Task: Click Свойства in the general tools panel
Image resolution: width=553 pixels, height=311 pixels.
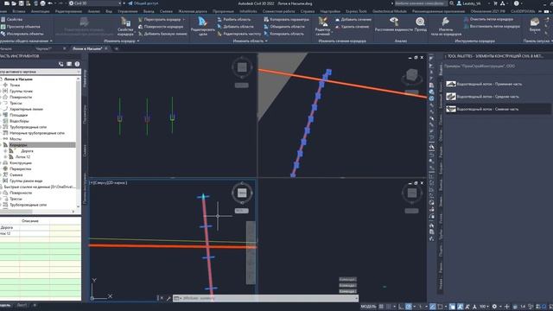Action: [x=11, y=19]
